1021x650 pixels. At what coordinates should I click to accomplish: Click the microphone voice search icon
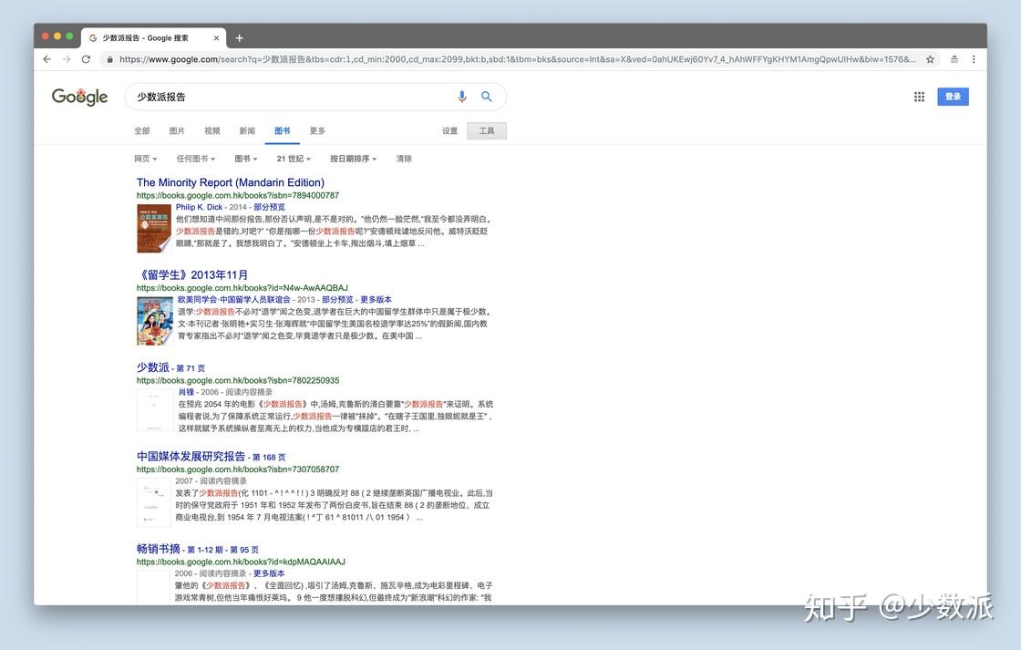[x=461, y=97]
